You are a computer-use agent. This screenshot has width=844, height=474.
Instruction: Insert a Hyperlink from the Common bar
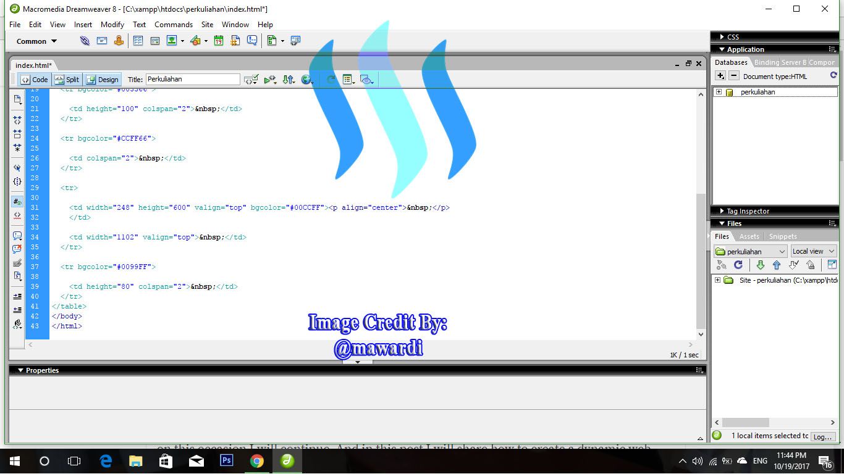[85, 41]
